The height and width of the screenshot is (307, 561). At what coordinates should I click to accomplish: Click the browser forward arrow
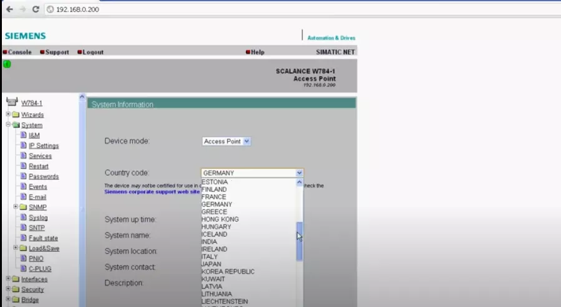(x=22, y=9)
